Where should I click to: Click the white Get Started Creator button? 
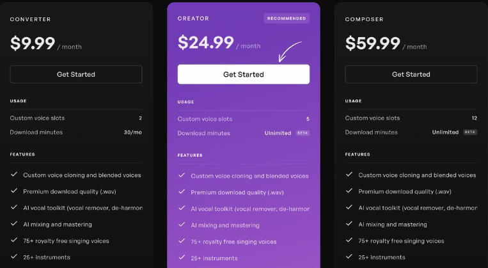244,74
